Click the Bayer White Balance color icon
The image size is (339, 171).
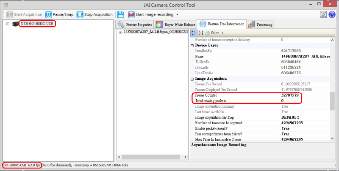(x=159, y=24)
